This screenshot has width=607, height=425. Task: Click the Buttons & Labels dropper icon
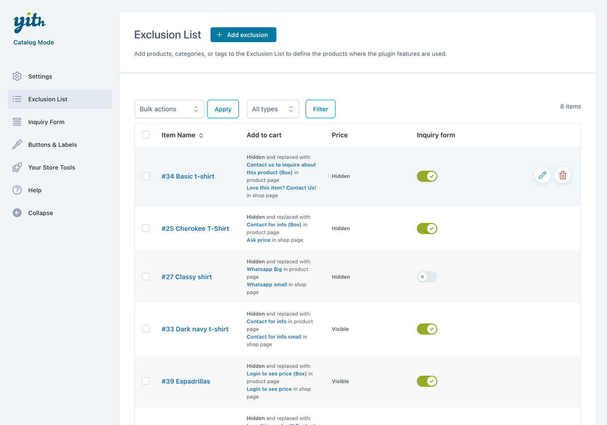pos(17,145)
